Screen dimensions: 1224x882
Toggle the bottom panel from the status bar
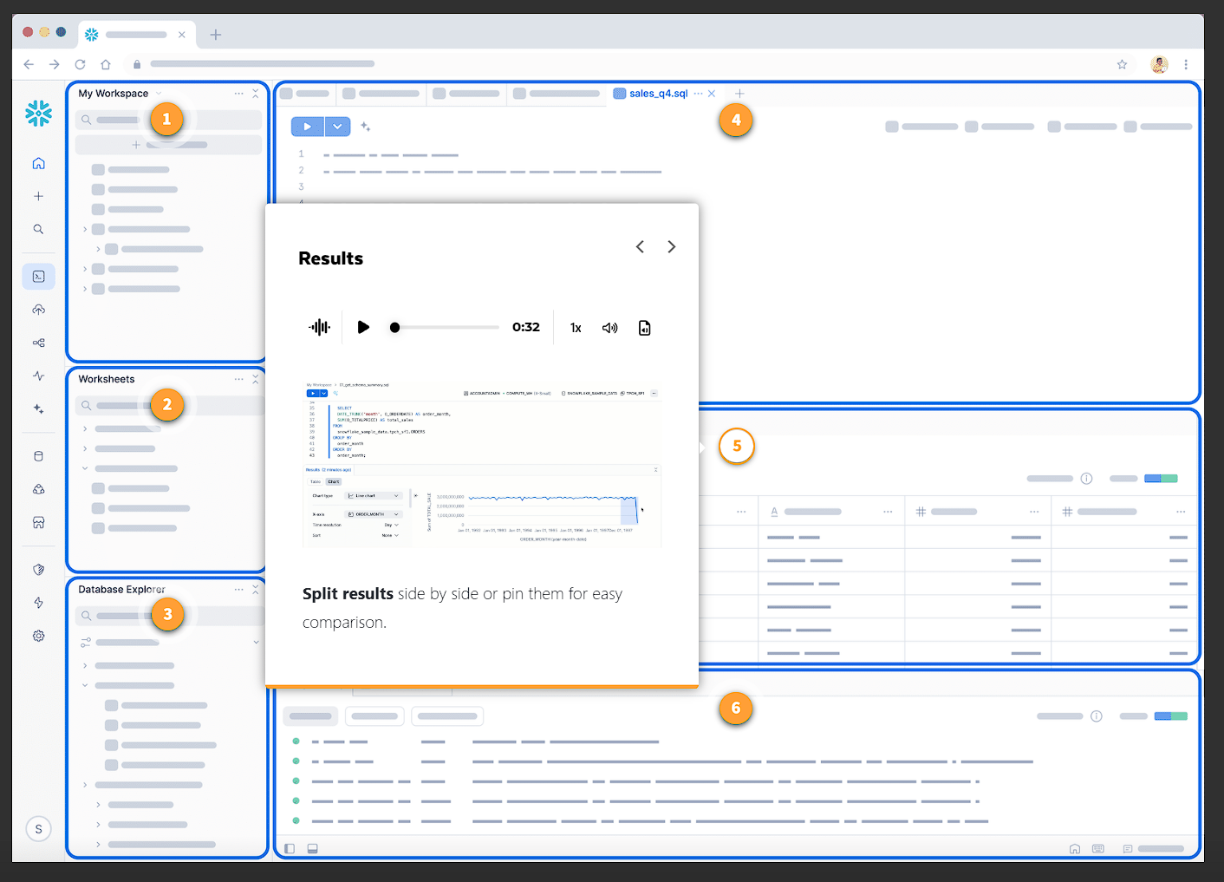(x=313, y=849)
